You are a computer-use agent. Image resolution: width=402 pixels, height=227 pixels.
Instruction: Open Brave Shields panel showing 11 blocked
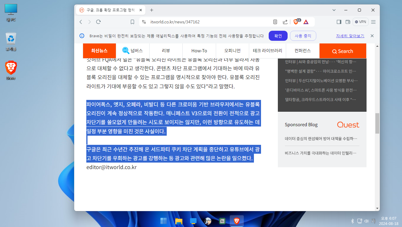pos(296,22)
